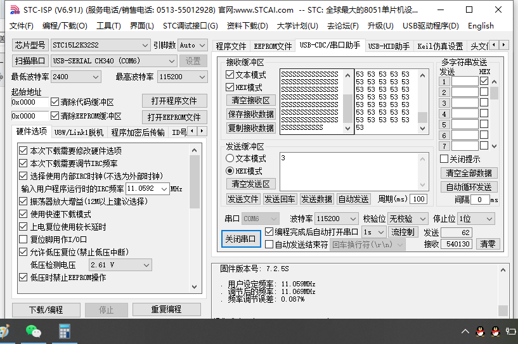
Task: Open the STC调试接口(G) menu
Action: (190, 26)
